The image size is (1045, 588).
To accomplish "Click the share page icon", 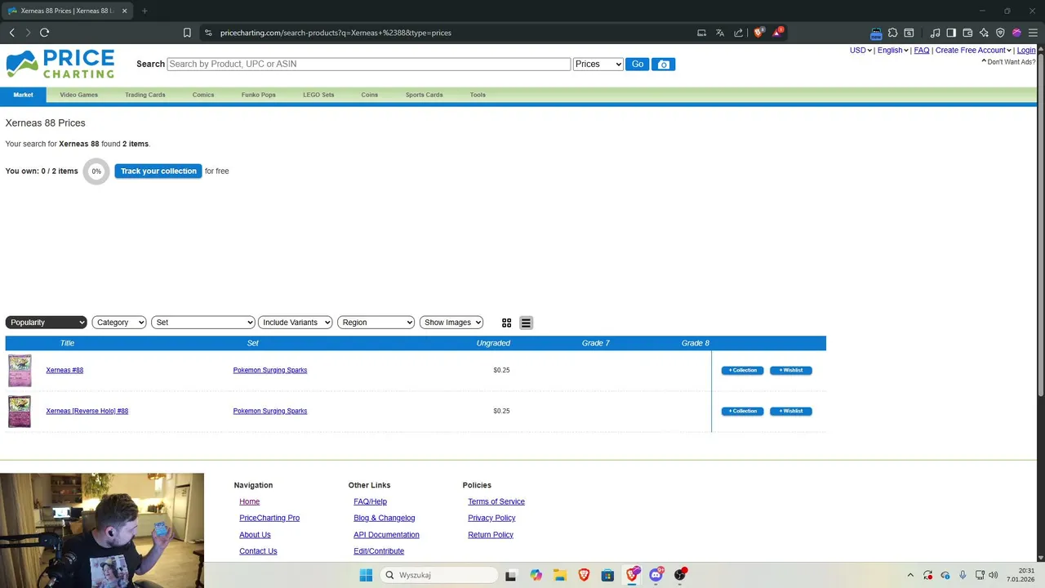I will pyautogui.click(x=739, y=33).
